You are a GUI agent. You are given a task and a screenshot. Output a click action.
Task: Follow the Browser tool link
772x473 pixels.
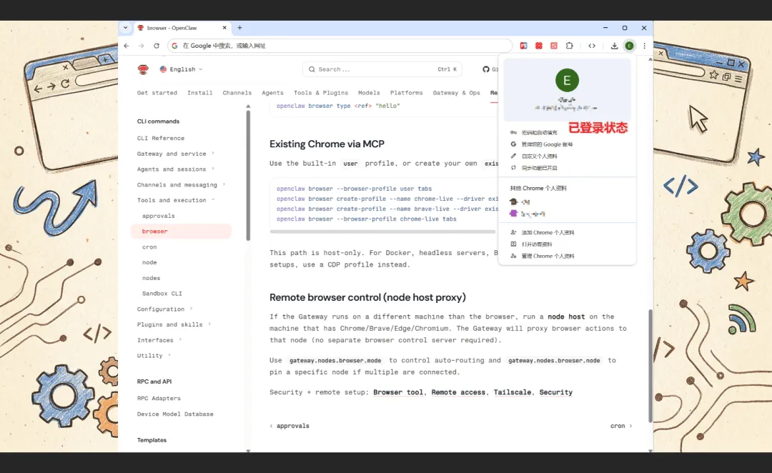pos(398,392)
